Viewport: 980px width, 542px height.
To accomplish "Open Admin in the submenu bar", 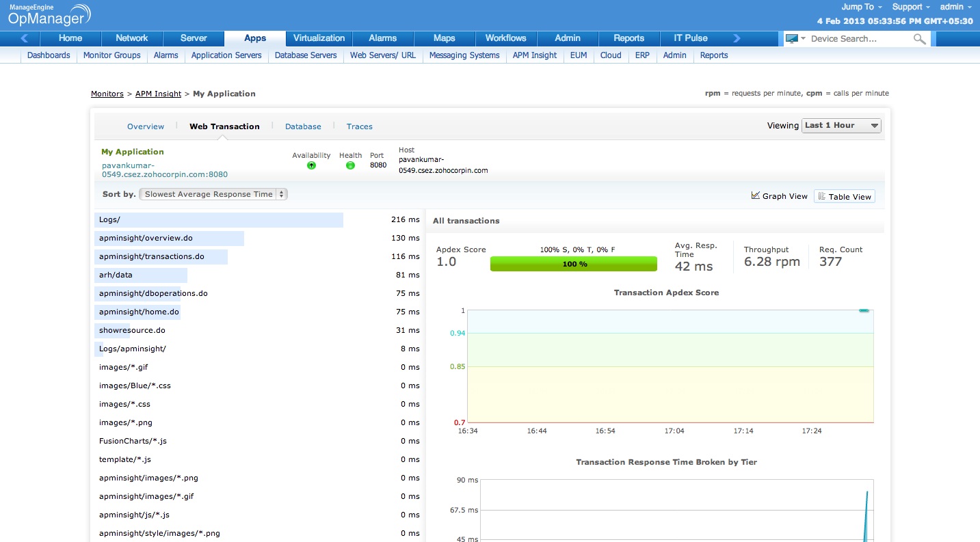I will [675, 55].
